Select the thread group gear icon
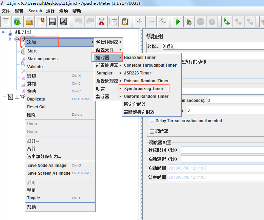The width and height of the screenshot is (264, 220). [x=17, y=39]
